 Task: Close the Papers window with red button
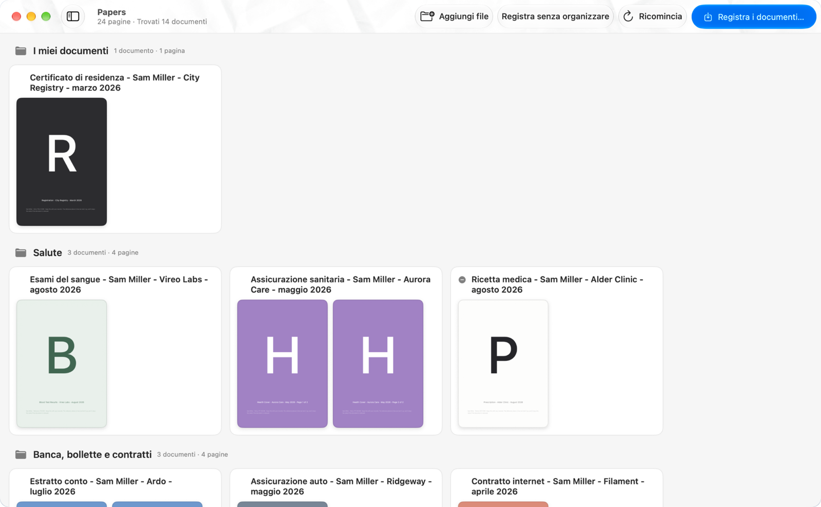pyautogui.click(x=16, y=16)
